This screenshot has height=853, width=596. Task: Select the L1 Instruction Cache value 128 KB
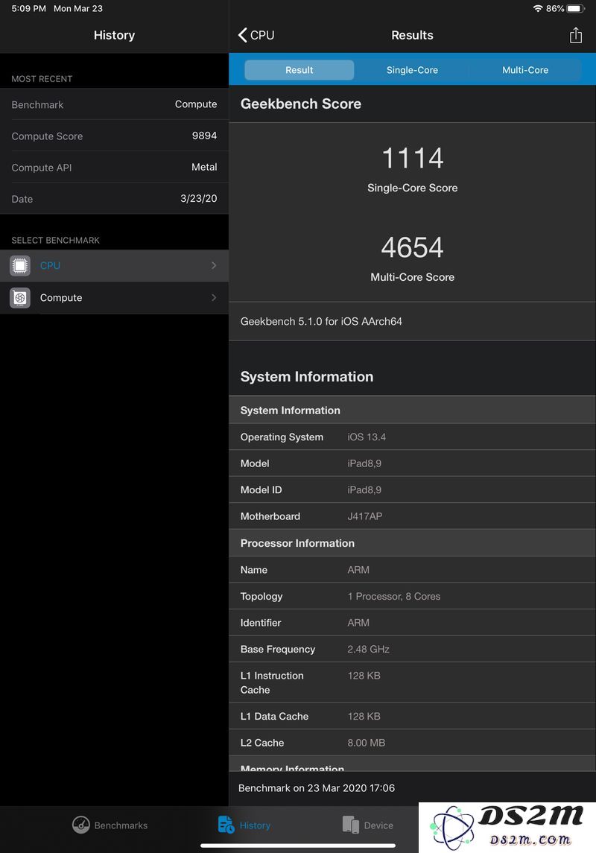[364, 676]
